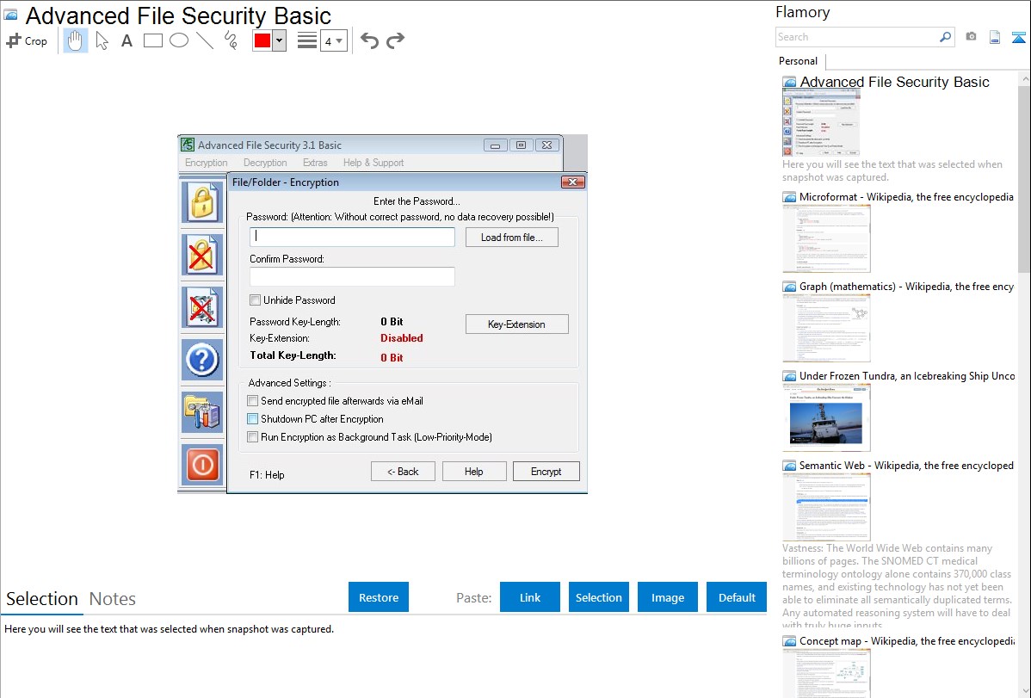The width and height of the screenshot is (1031, 698).
Task: Open the line width dropdown showing 4
Action: pos(334,40)
